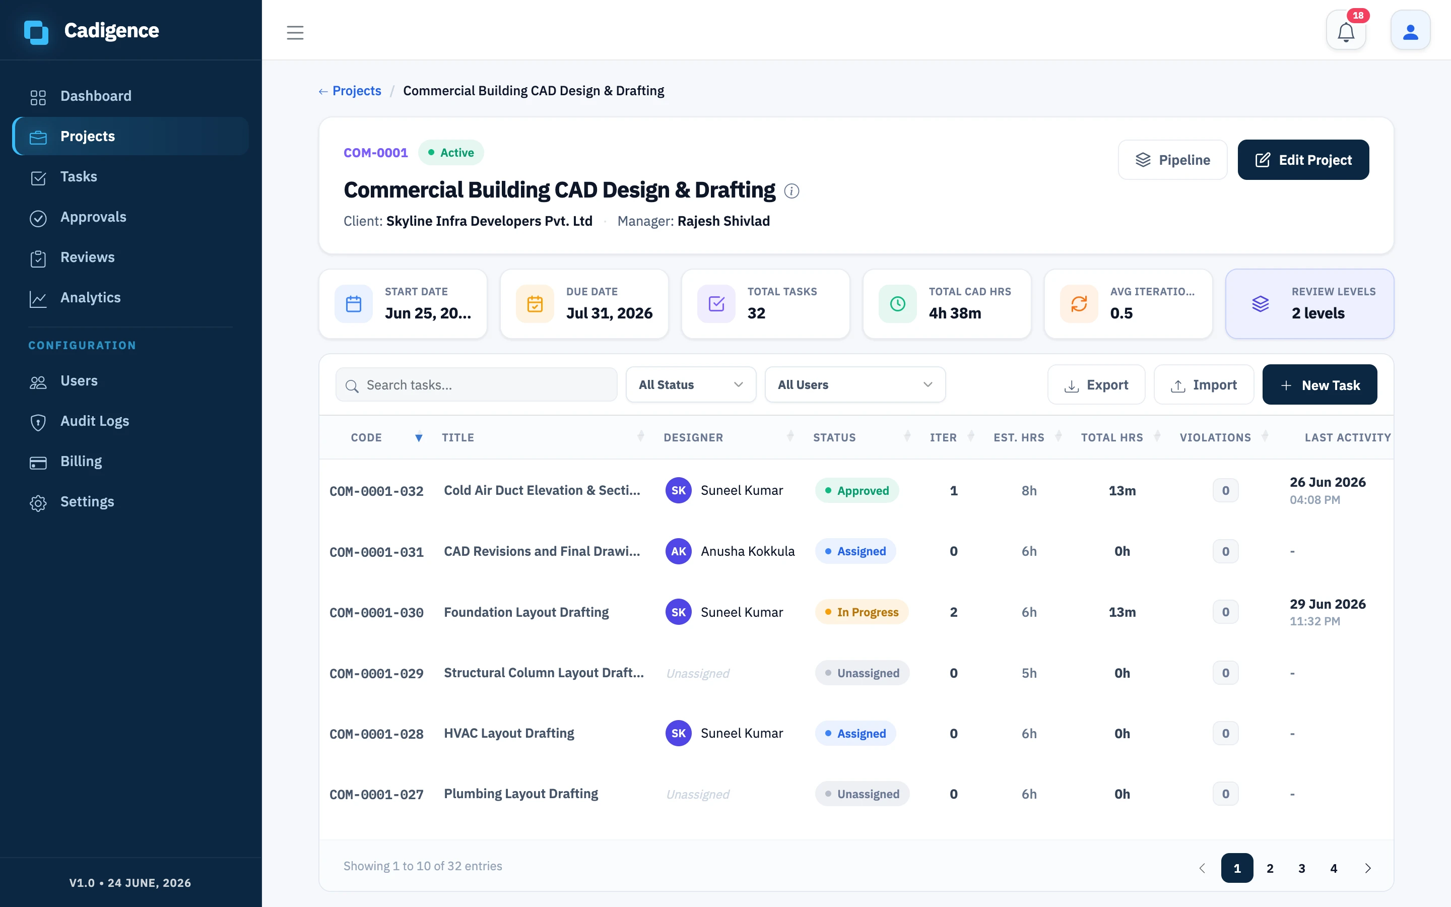Click the Total CAD Hrs clock icon

click(898, 303)
